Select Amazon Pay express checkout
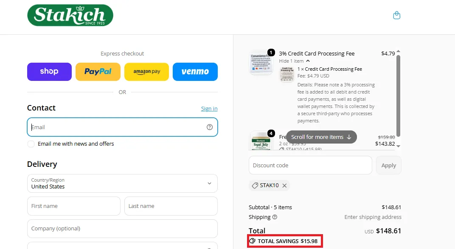This screenshot has width=455, height=249. [x=146, y=72]
